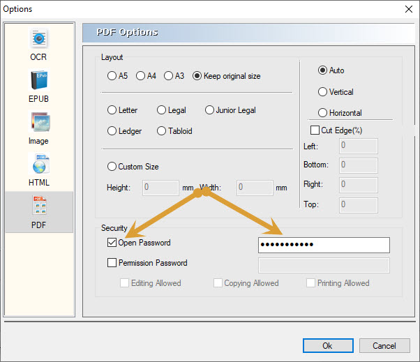Viewport: 420px width, 362px height.
Task: Click the Bottom cut edge field
Action: pyautogui.click(x=359, y=165)
